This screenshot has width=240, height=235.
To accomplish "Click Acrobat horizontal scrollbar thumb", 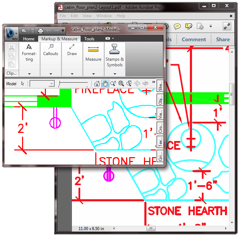I will pyautogui.click(x=151, y=229).
